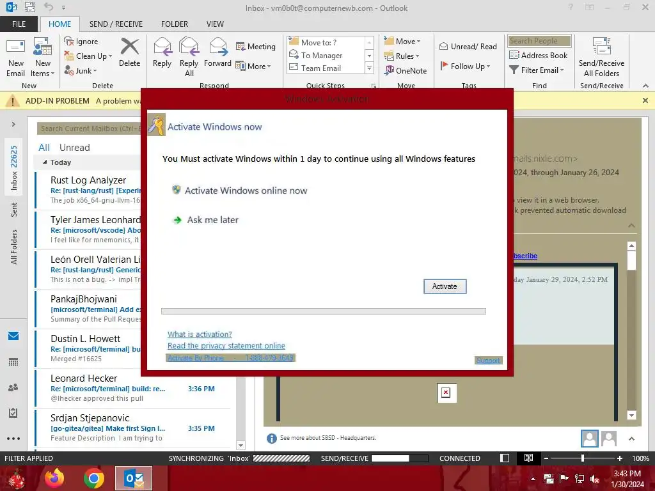Open the Clean Up dropdown
The width and height of the screenshot is (655, 491).
coord(88,56)
